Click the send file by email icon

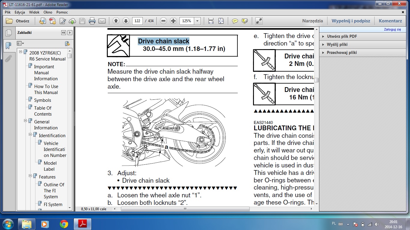(x=102, y=21)
